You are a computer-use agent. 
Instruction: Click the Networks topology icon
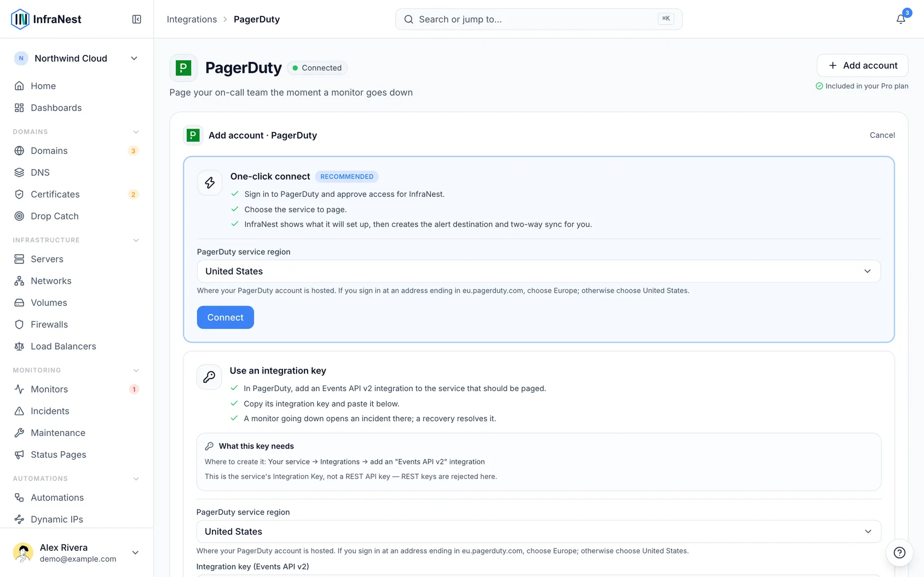[x=19, y=281]
